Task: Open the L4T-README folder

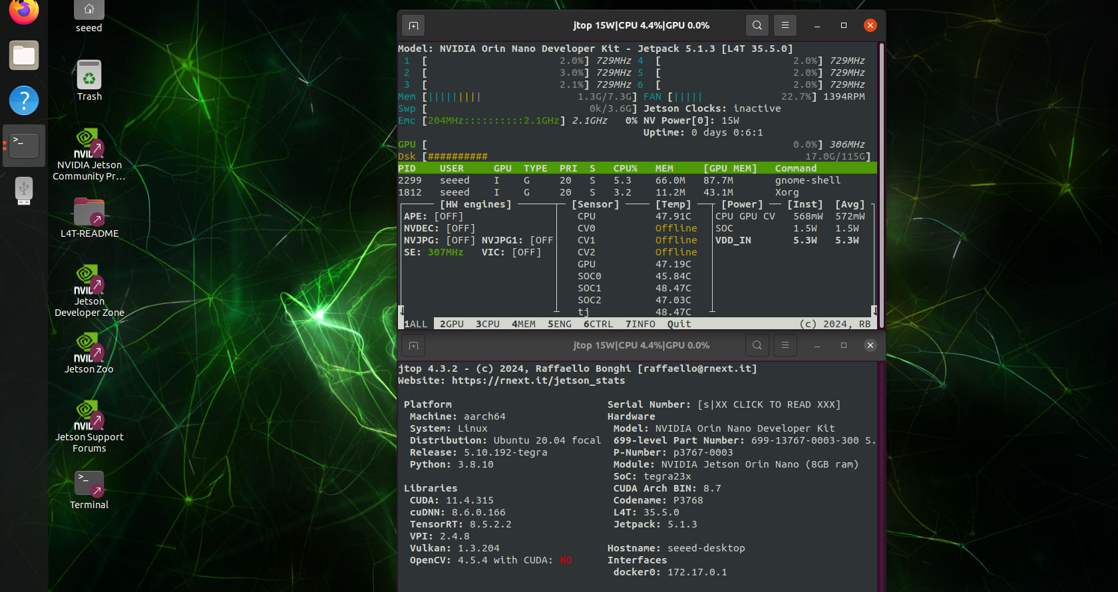Action: point(89,218)
